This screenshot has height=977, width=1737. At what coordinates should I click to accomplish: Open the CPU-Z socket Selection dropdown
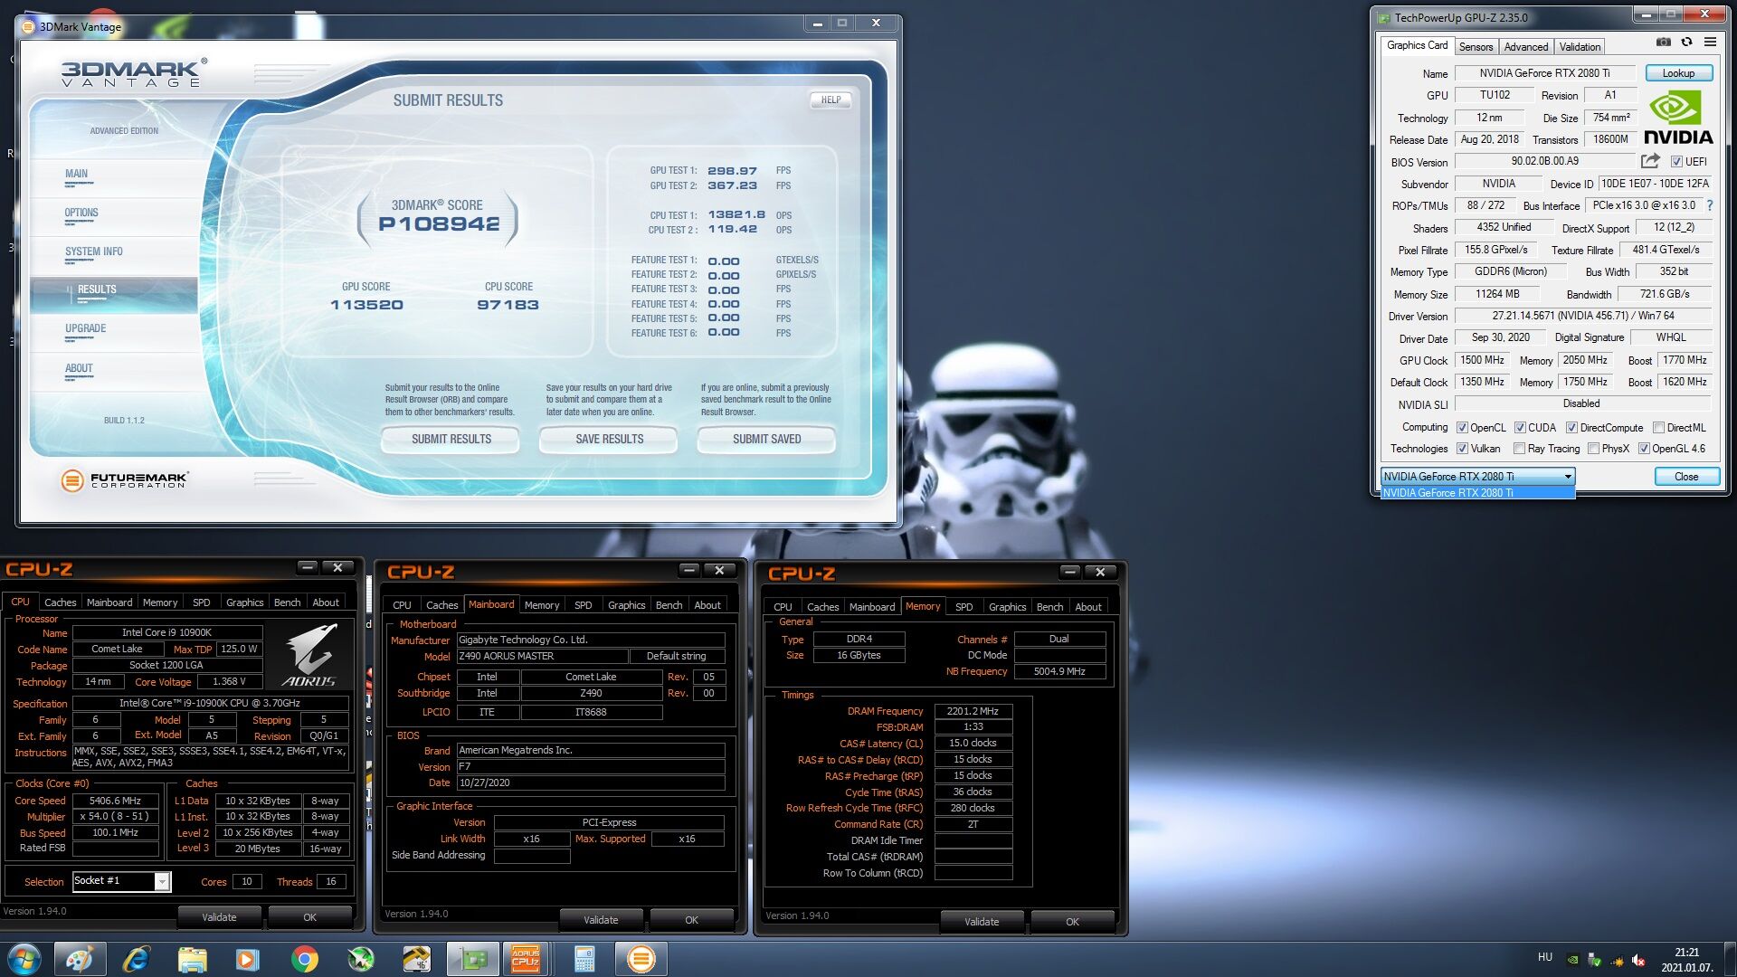click(162, 881)
